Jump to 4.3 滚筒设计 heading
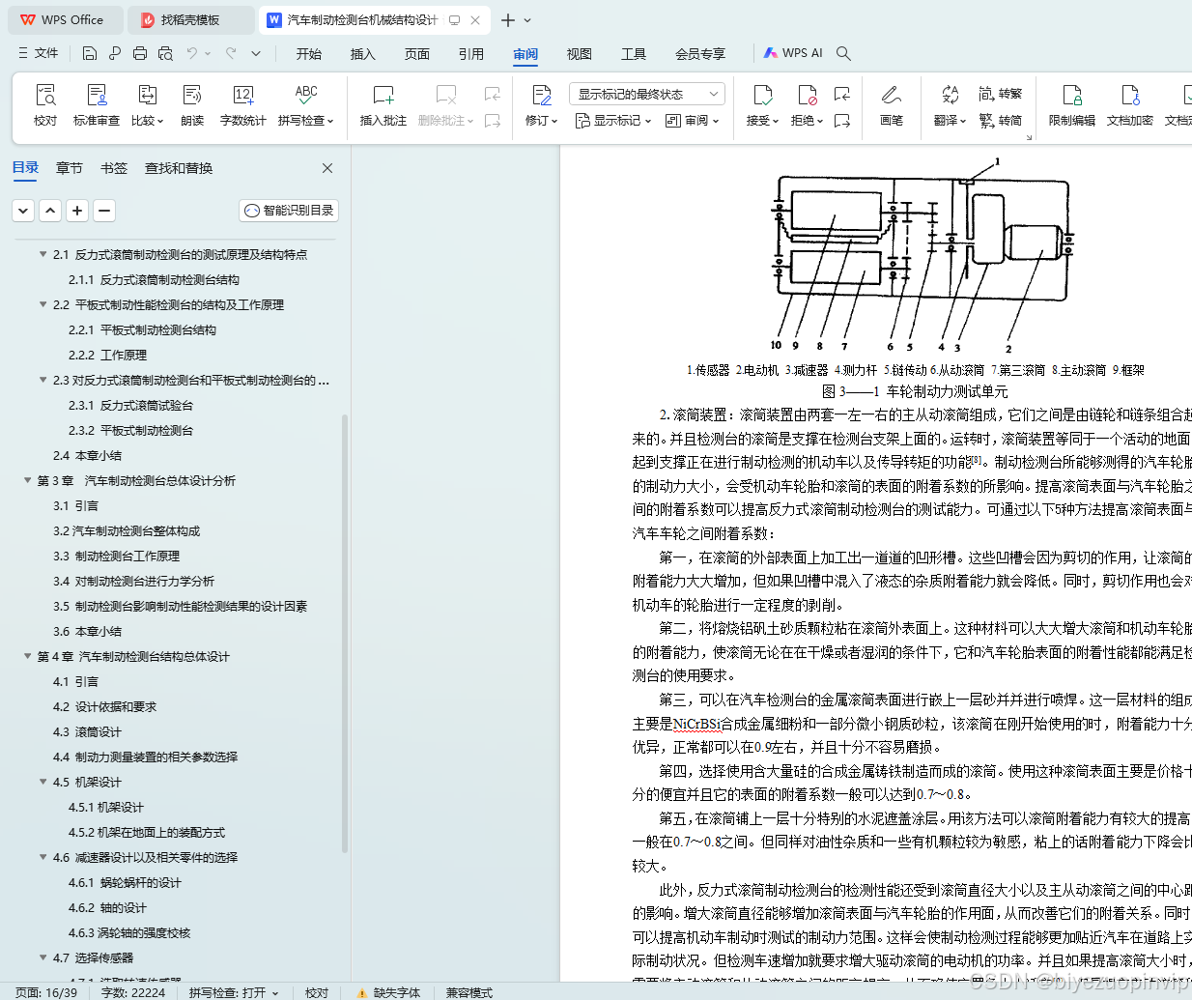 click(x=87, y=731)
